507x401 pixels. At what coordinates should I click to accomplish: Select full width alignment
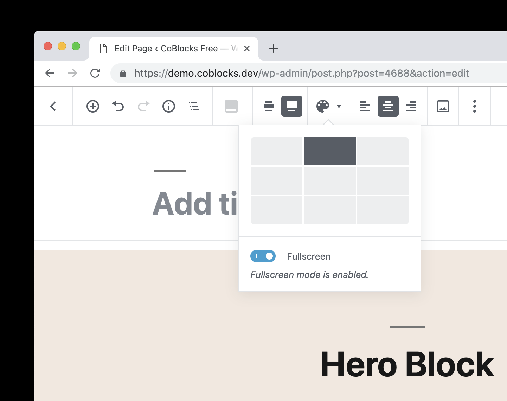point(292,106)
